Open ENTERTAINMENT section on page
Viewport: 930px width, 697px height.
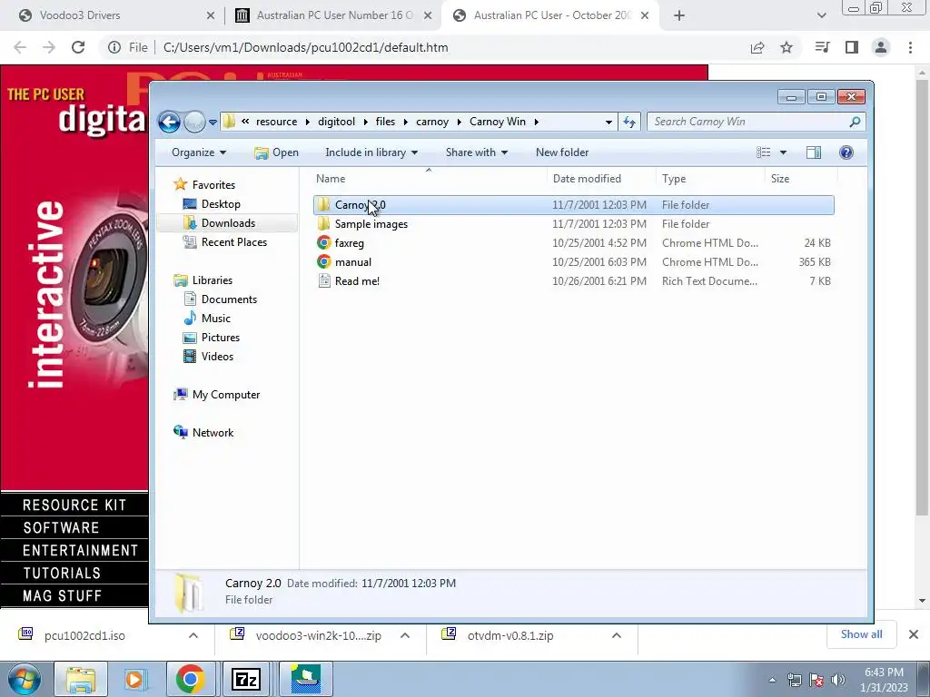click(74, 550)
